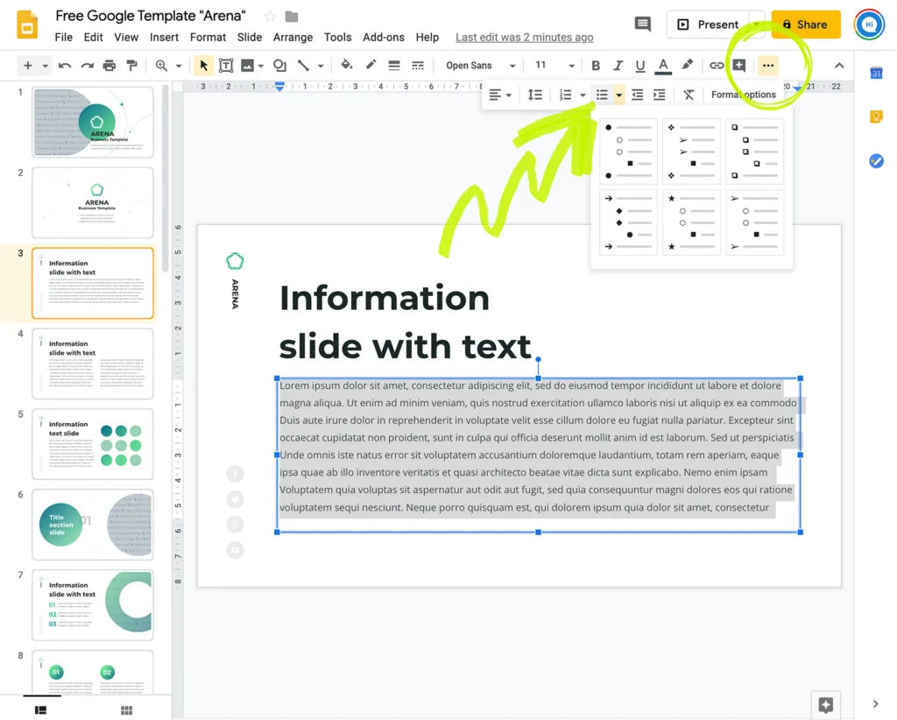Viewport: 897px width, 720px height.
Task: Expand the line type dropdown arrow
Action: coord(321,67)
